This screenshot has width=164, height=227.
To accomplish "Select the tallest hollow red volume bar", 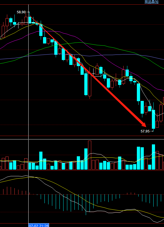I will pyautogui.click(x=90, y=155).
